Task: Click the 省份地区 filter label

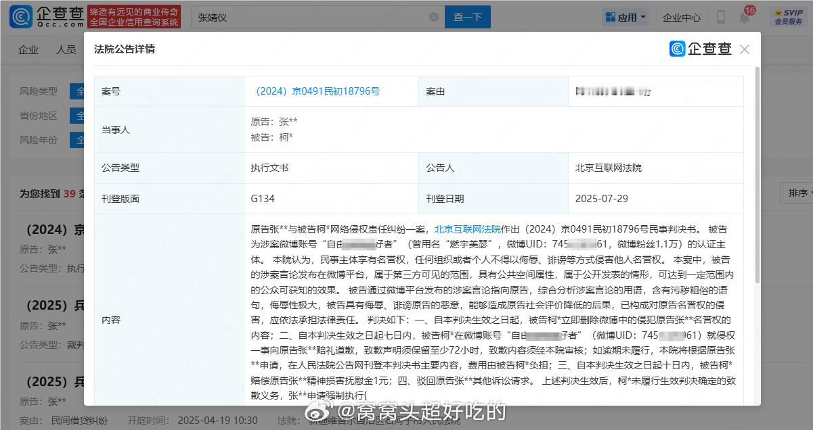Action: point(39,116)
